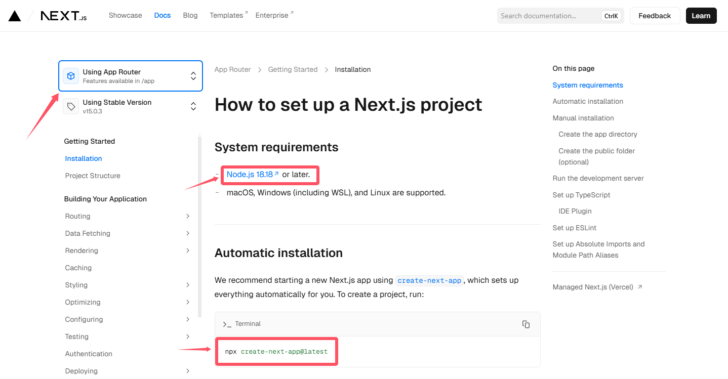728x379 pixels.
Task: Expand the Styling section chevron
Action: pyautogui.click(x=188, y=285)
